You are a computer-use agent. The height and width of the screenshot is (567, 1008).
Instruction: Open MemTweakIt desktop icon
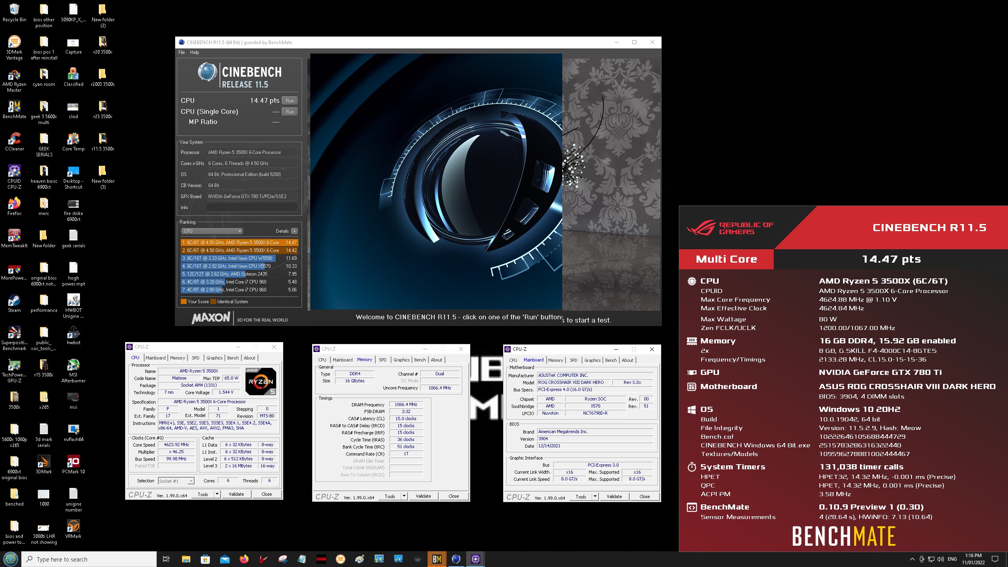click(14, 239)
